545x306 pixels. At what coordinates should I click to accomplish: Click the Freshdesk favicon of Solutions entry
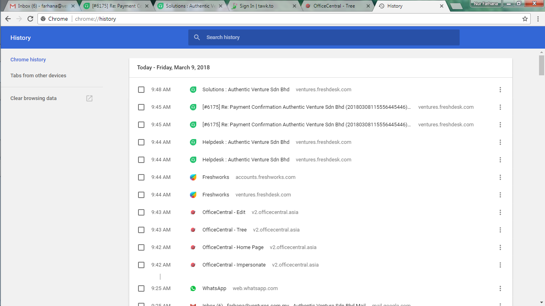(193, 90)
